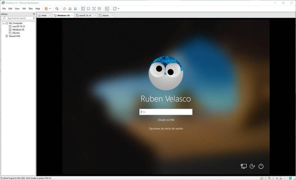296x180 pixels.
Task: Select Ubuntu in the library tree
Action: [x=16, y=33]
